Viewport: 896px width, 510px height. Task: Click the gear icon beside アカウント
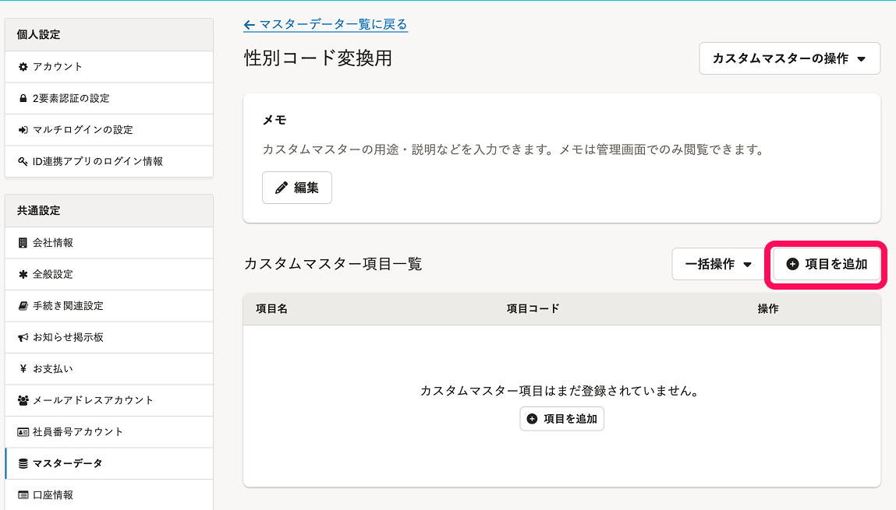tap(23, 67)
